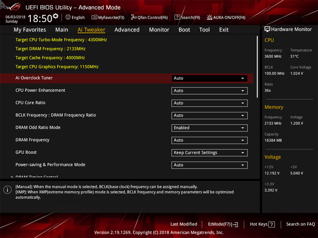318x238 pixels.
Task: Switch to the Main tab
Action: 62,30
